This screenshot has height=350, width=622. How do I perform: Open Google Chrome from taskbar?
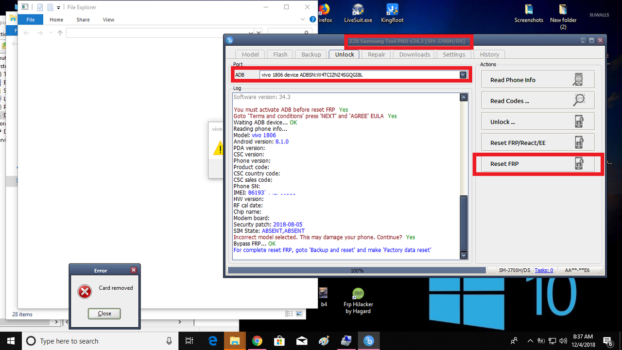point(257,341)
